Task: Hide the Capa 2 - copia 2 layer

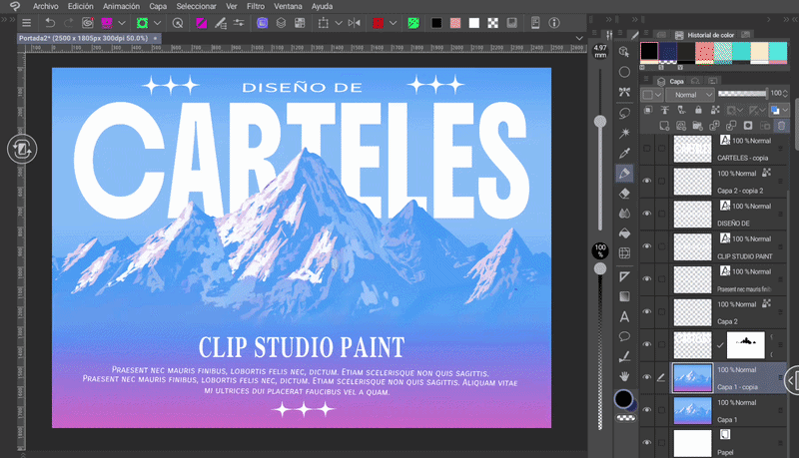Action: [647, 181]
